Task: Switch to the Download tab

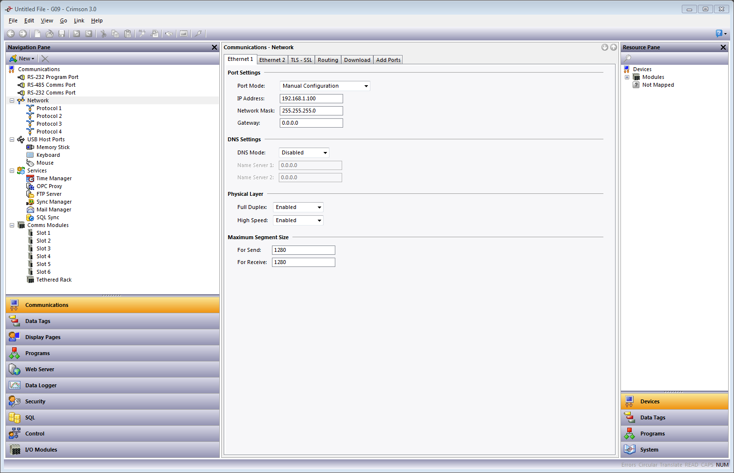Action: coord(357,60)
